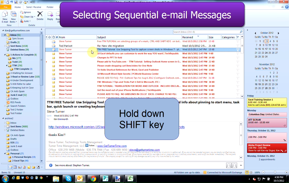
Task: Switch to Mail view in navigation
Action: pyautogui.click(x=10, y=167)
